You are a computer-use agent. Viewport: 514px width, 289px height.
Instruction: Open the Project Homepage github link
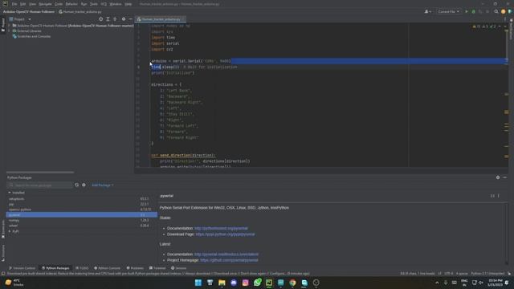(x=229, y=260)
